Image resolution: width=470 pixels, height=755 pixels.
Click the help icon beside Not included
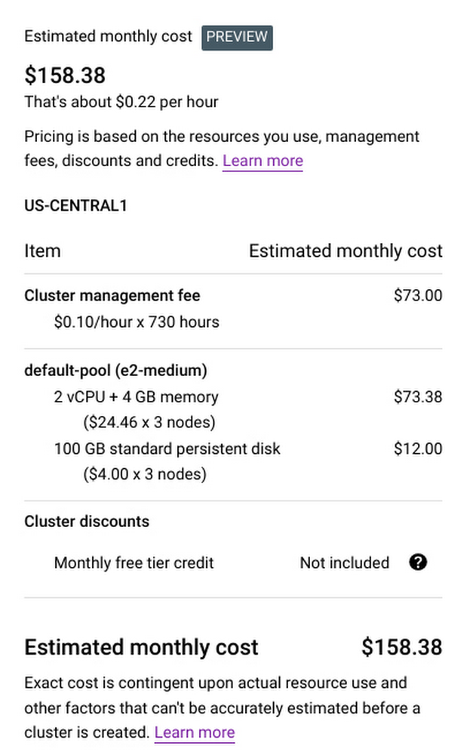click(x=418, y=562)
